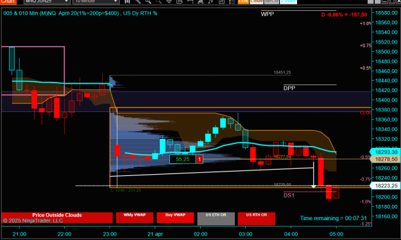This screenshot has width=401, height=240.
Task: Click the volume summary Σ 124K / 231,25 text
Action: tap(126, 190)
